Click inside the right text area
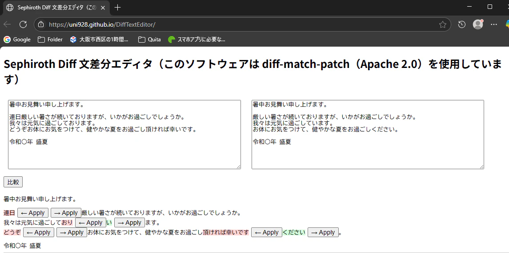Screen dimensions: 509x278 (368, 134)
